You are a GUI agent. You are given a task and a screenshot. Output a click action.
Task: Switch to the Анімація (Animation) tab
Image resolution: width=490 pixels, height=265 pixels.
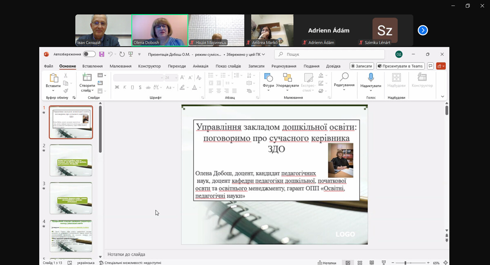tap(200, 66)
